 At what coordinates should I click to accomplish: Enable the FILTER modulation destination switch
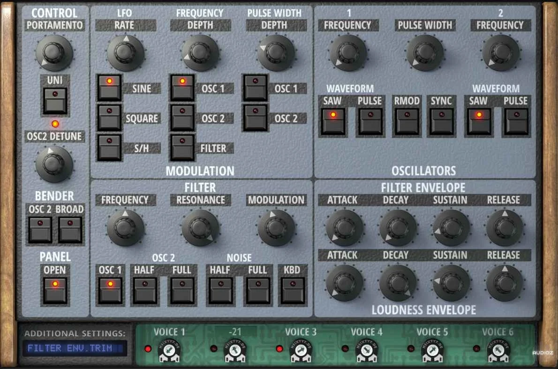click(x=182, y=147)
